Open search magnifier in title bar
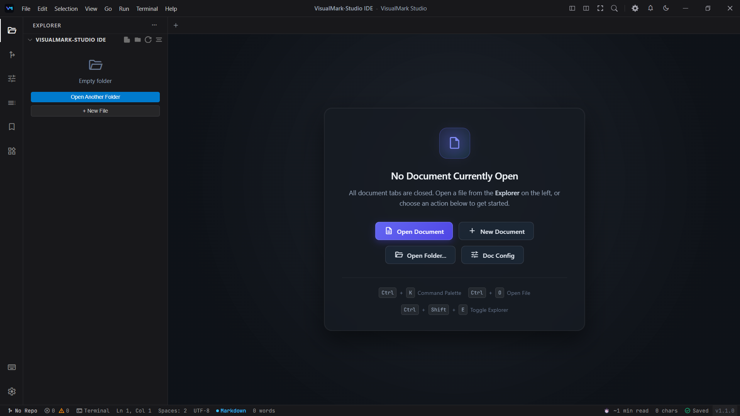 [x=614, y=8]
